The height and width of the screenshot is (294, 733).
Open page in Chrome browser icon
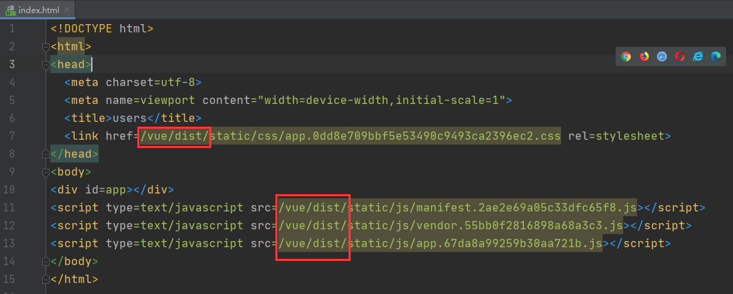tap(626, 56)
